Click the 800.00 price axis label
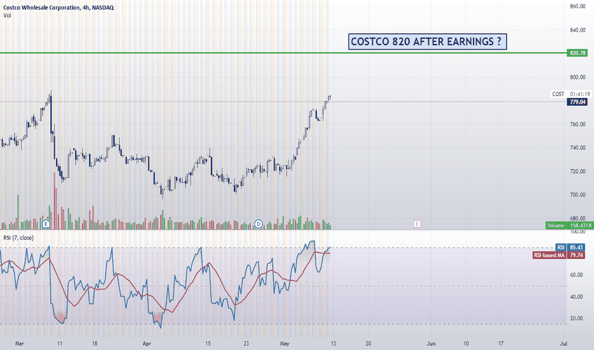Image resolution: width=594 pixels, height=350 pixels. [577, 77]
